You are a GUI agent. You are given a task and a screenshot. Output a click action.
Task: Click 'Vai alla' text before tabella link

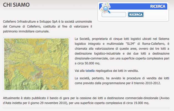80,71
